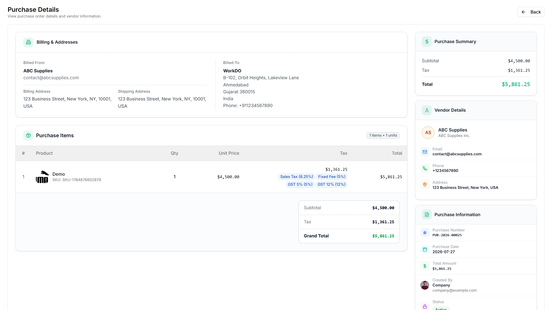Click the WorkDO billed-to name
This screenshot has height=310, width=552.
coord(232,71)
